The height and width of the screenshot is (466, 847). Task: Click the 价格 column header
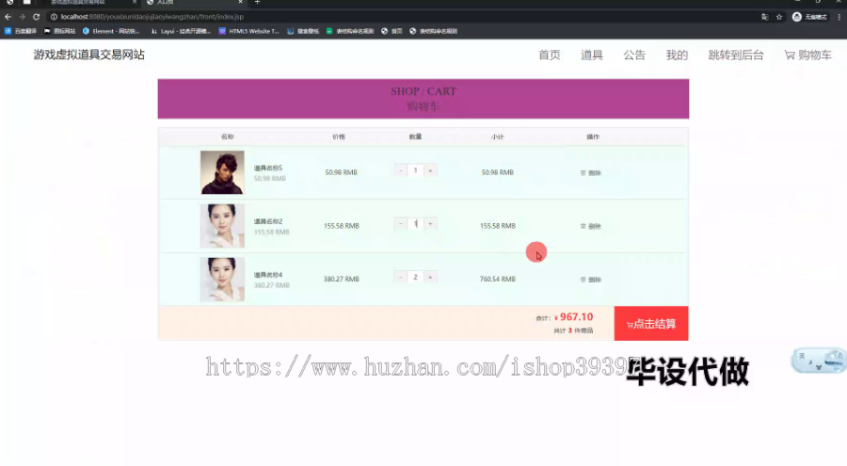[339, 137]
